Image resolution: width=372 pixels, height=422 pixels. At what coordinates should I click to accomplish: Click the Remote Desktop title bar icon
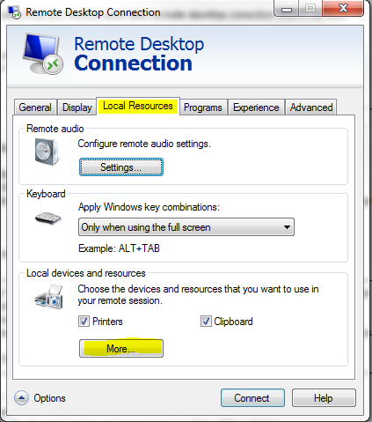pos(14,12)
